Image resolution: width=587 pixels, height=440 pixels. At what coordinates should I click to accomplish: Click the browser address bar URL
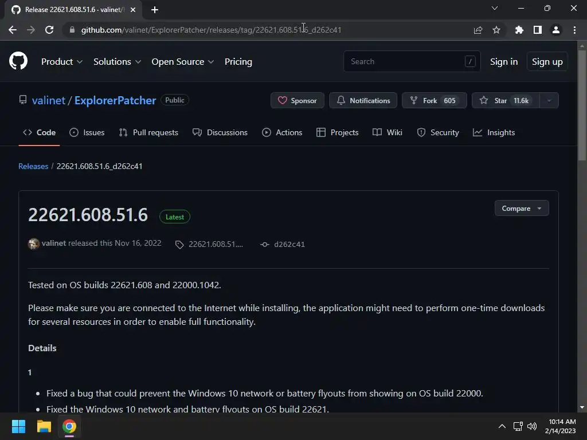coord(211,30)
